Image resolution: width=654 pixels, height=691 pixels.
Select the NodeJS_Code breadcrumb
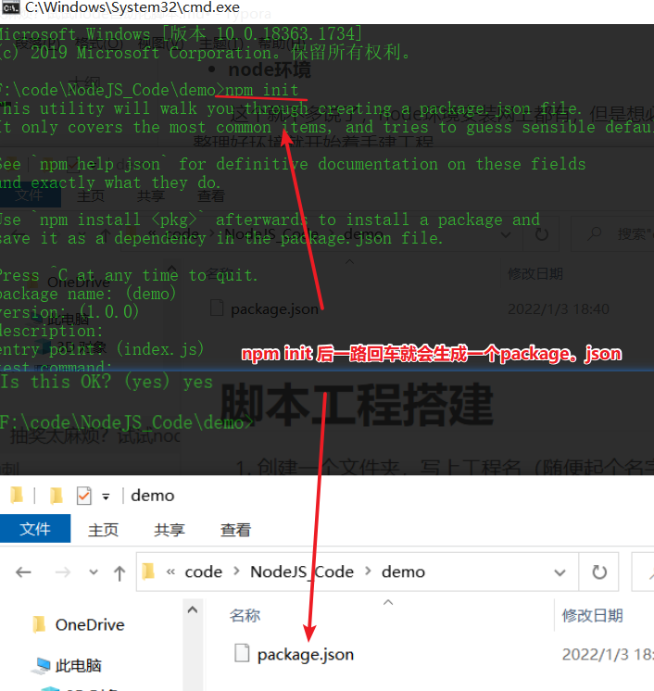(x=302, y=572)
